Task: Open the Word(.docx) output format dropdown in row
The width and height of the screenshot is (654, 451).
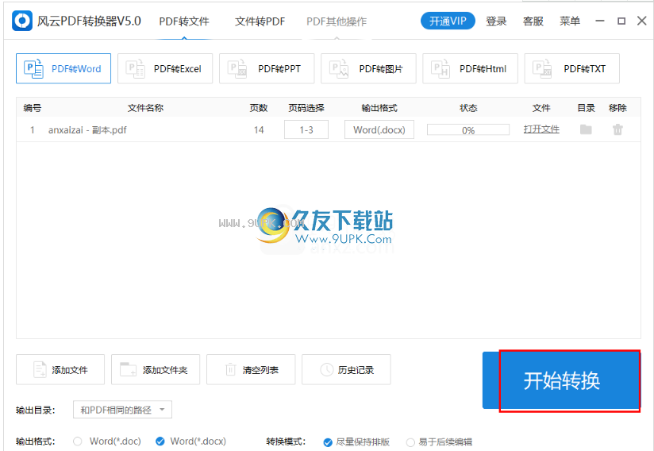Action: pyautogui.click(x=379, y=129)
